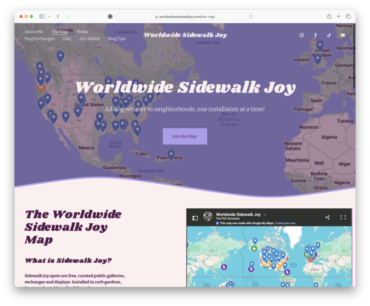Open the Instagram profile icon
370x306 pixels.
[302, 35]
